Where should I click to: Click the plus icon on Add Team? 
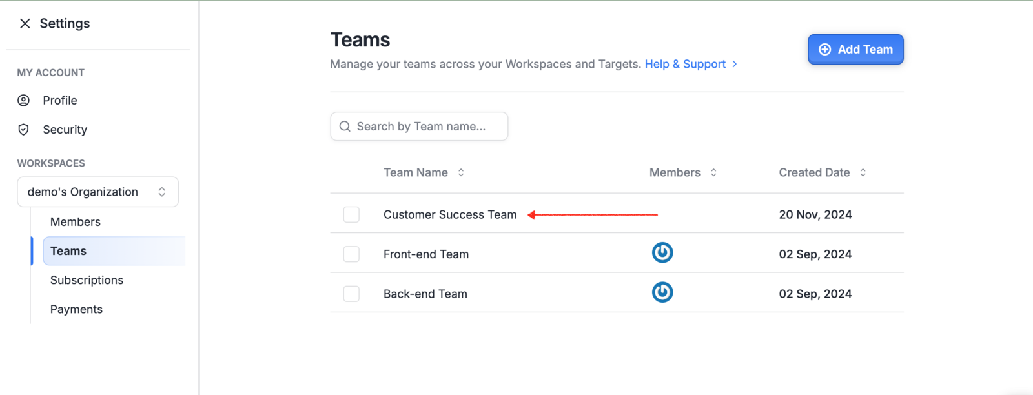pos(824,49)
